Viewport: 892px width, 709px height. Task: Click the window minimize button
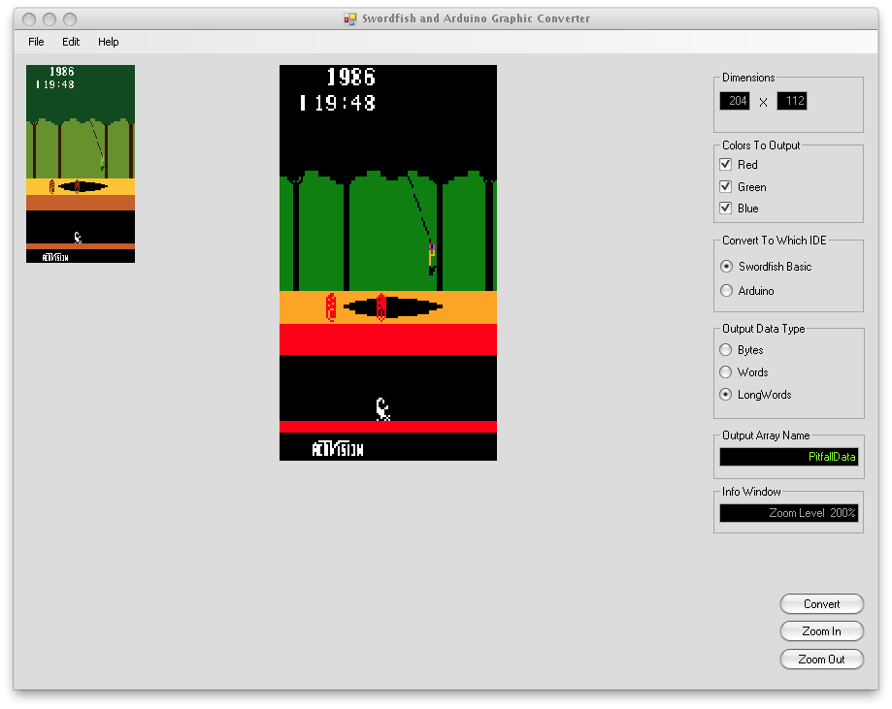pyautogui.click(x=50, y=19)
